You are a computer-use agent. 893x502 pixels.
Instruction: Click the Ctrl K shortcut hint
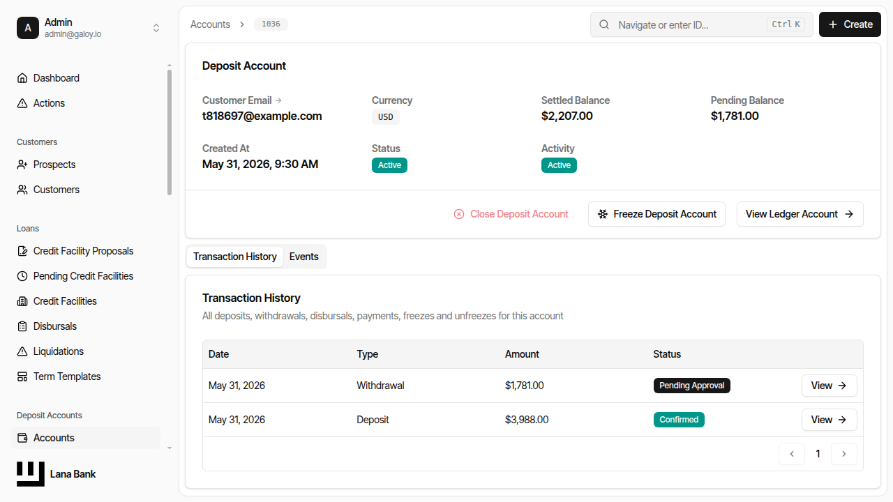786,24
